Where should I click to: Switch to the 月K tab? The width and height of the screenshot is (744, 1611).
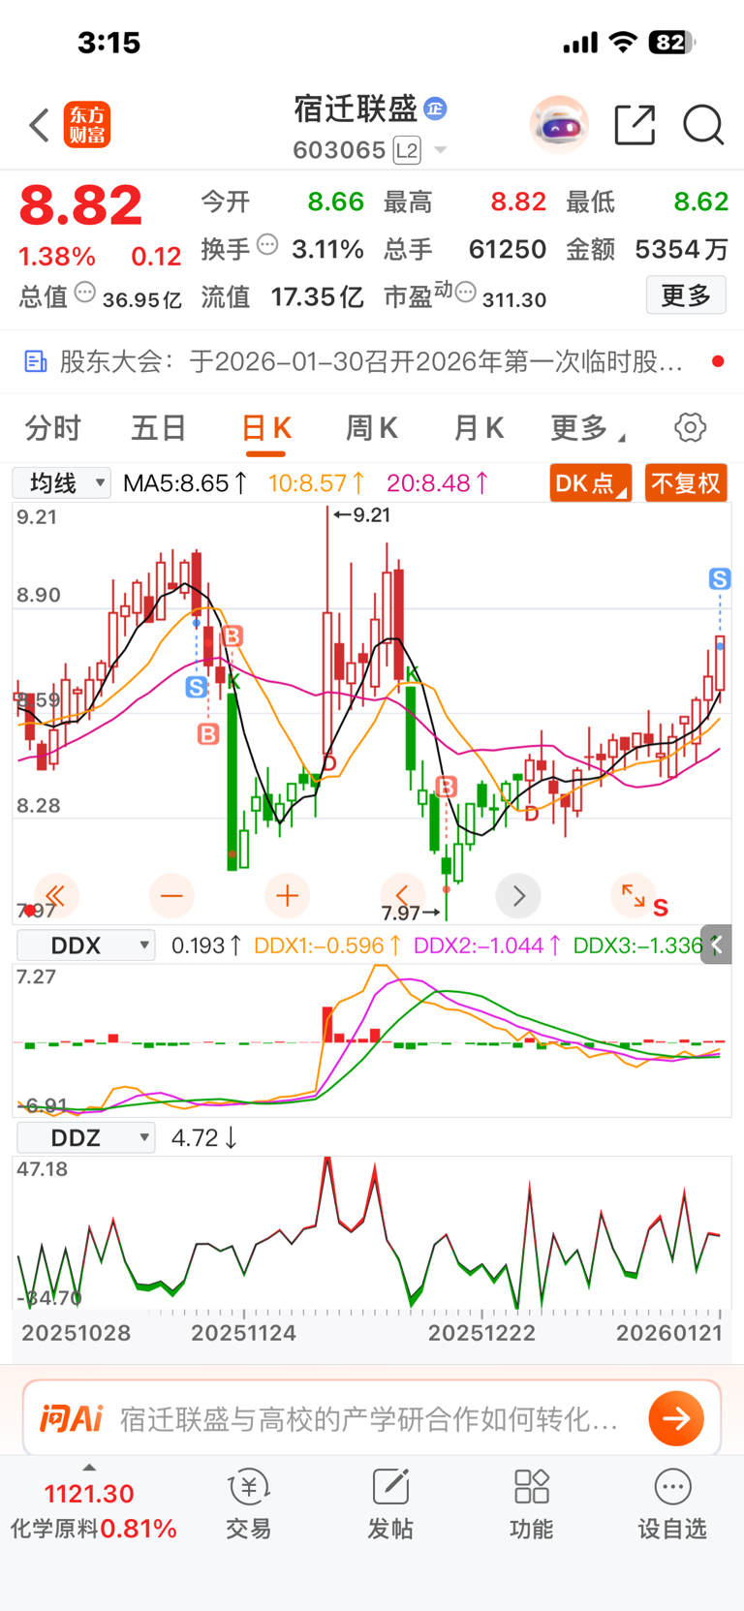[x=479, y=427]
